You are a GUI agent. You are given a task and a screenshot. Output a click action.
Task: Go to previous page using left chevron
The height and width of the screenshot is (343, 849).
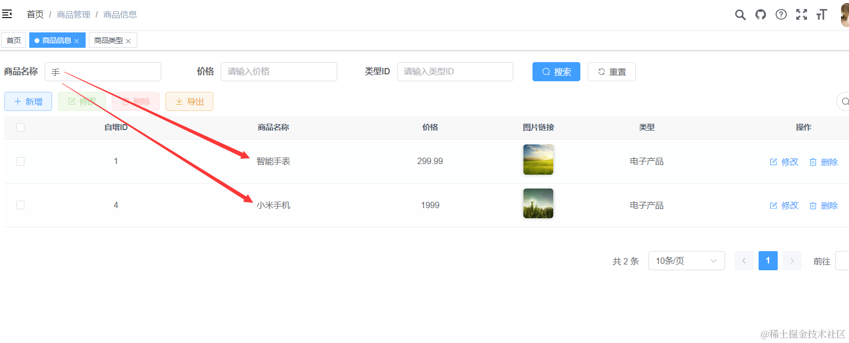744,261
